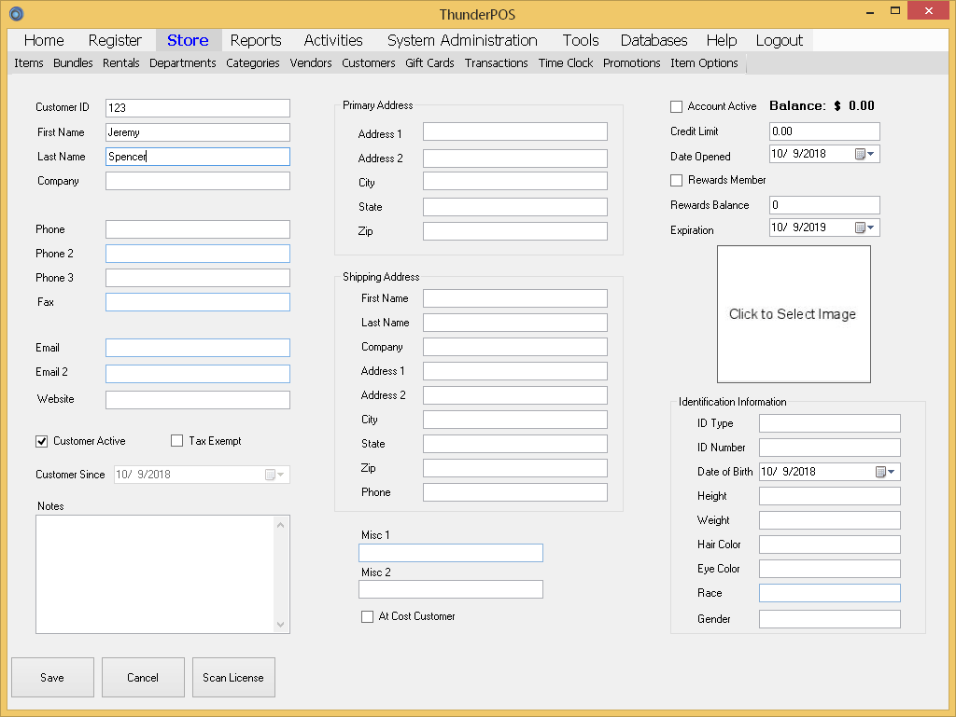Go to the Categories submenu
This screenshot has width=956, height=717.
[x=252, y=63]
